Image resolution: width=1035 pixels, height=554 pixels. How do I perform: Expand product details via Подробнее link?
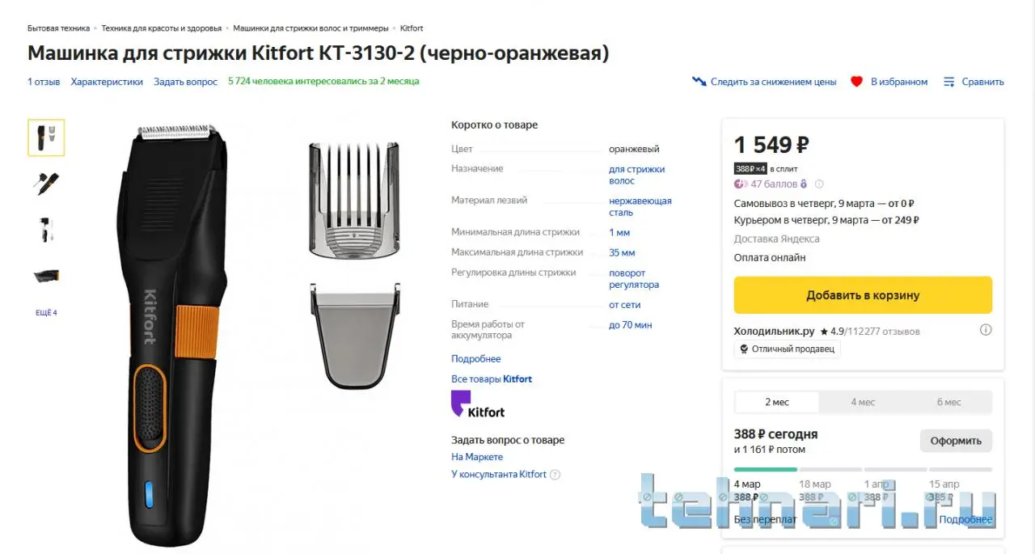(475, 359)
